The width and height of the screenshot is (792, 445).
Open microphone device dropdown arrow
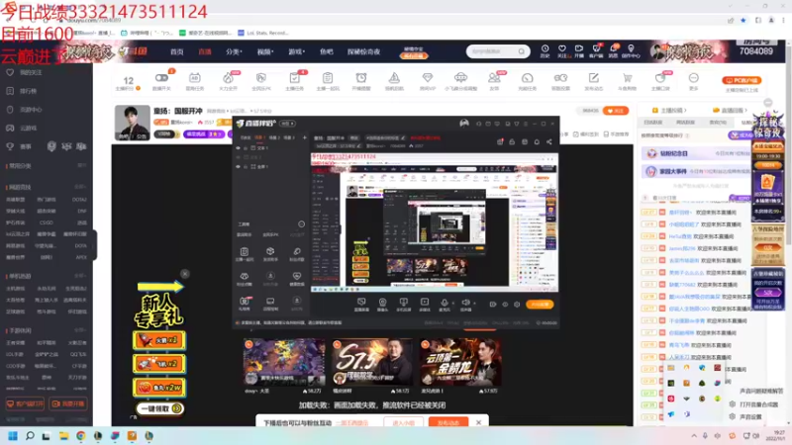(452, 304)
